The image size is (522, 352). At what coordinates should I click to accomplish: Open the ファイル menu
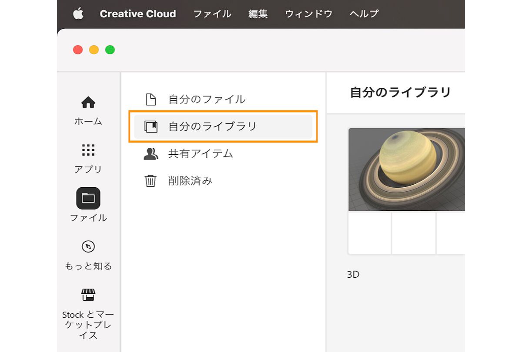(212, 13)
